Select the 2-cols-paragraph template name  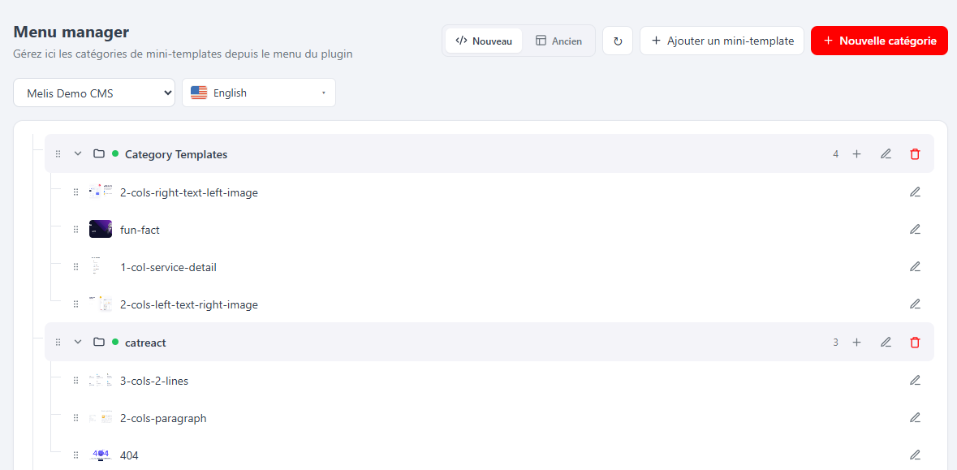[164, 418]
